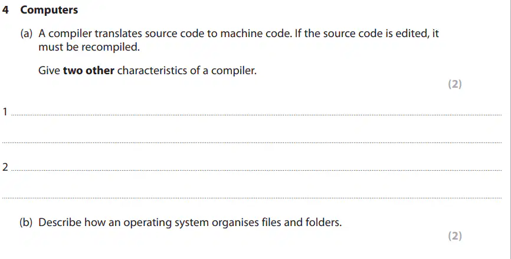Screen dimensions: 511x259
Task: Click the bold words "two other"
Action: point(89,71)
